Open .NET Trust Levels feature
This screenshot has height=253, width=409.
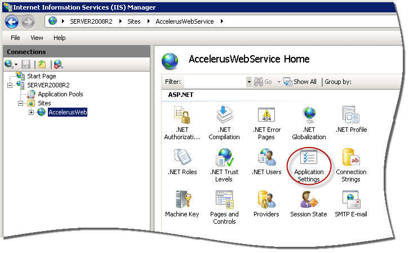tap(224, 165)
